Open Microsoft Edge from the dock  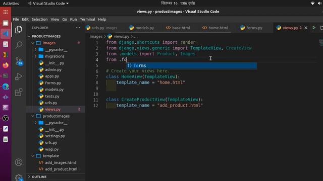point(6,86)
